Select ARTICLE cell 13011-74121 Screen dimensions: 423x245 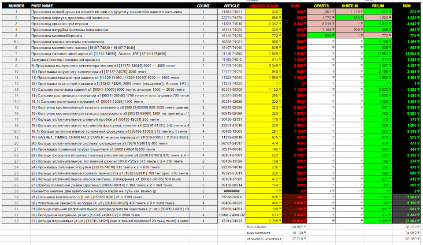[231, 221]
